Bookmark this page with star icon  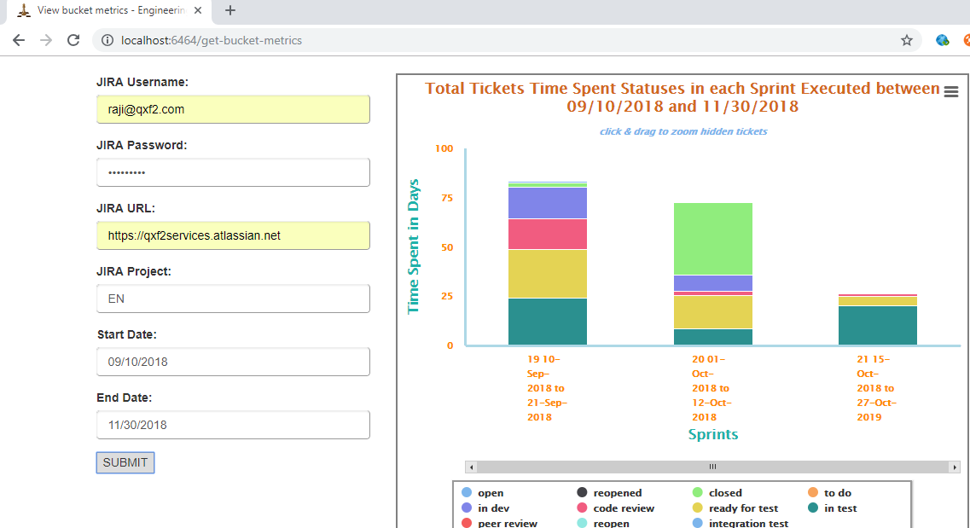pyautogui.click(x=906, y=40)
